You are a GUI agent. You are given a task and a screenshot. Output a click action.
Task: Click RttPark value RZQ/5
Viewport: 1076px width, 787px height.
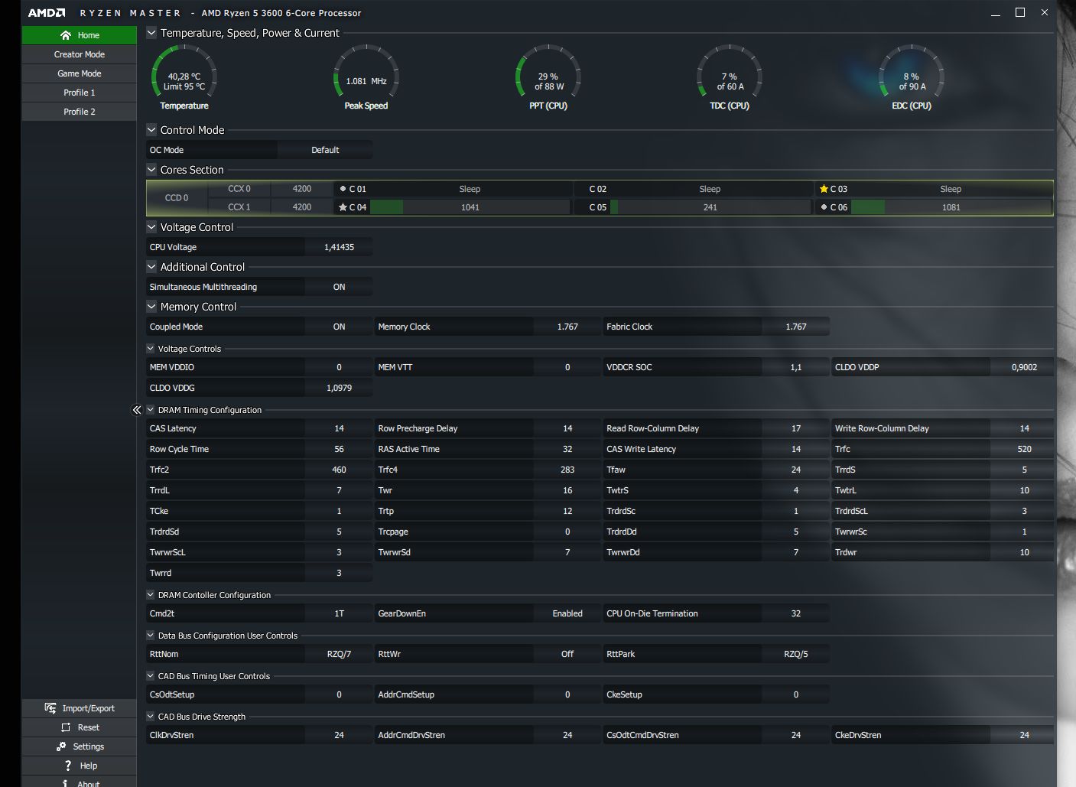pos(796,654)
